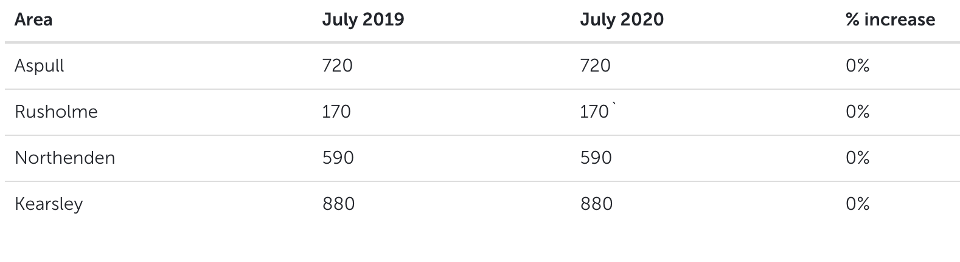Select the Rusholme row name

click(x=56, y=112)
